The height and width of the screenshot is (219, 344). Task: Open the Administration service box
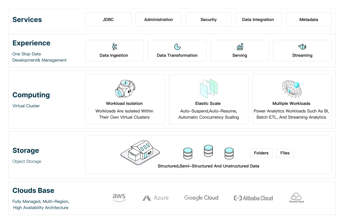(159, 20)
